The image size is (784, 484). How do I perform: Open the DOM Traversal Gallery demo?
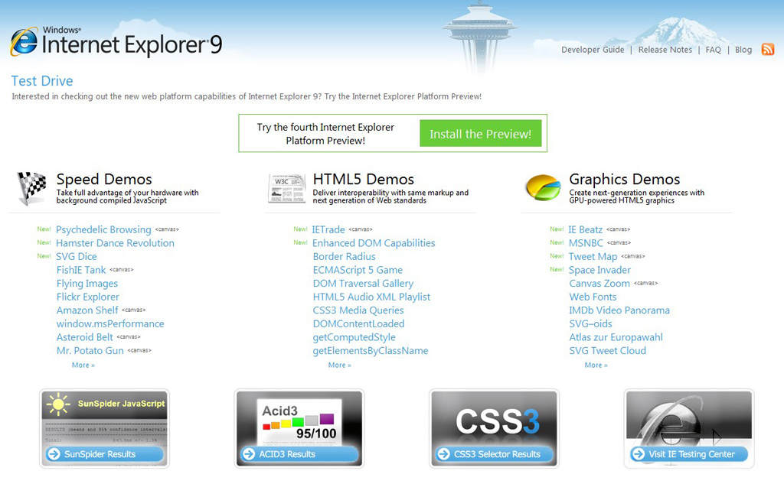pyautogui.click(x=363, y=283)
